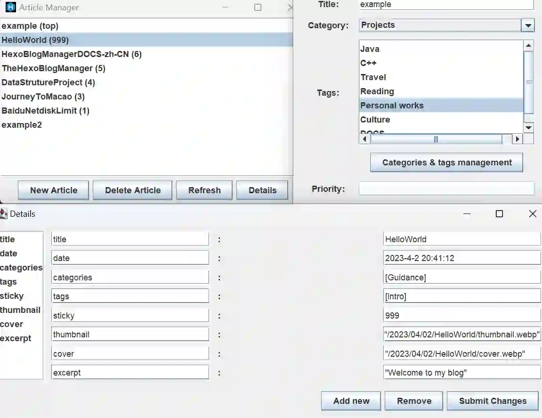The image size is (542, 418).
Task: Click the tags vertical scrollbar thumb
Action: [x=528, y=82]
